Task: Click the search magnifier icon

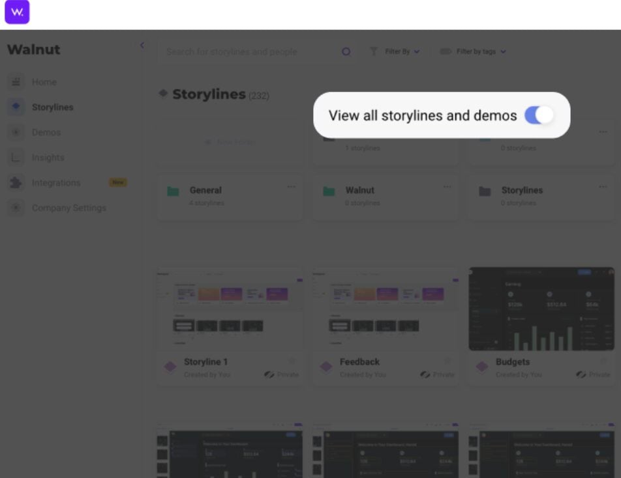Action: [x=346, y=51]
